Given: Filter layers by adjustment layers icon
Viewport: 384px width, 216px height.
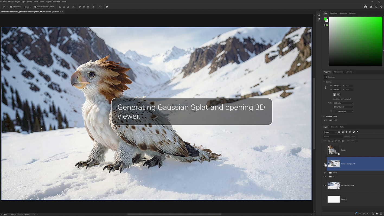Looking at the screenshot, I should point(343,132).
